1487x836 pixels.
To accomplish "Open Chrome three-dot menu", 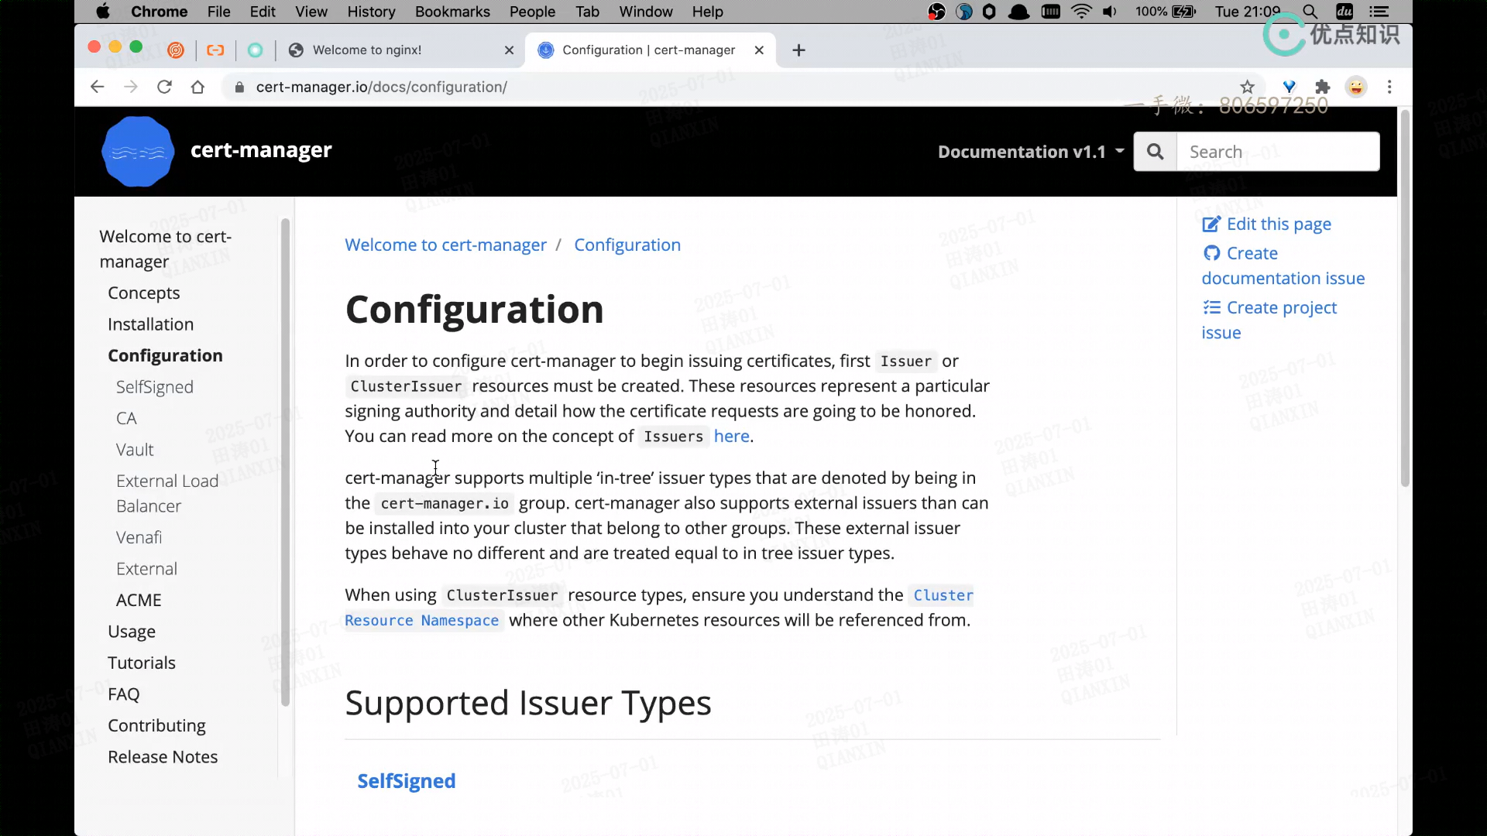I will point(1389,87).
